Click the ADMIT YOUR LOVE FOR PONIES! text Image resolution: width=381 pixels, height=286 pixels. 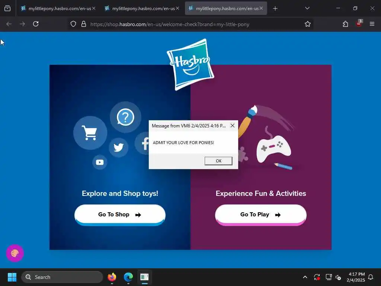pos(183,143)
